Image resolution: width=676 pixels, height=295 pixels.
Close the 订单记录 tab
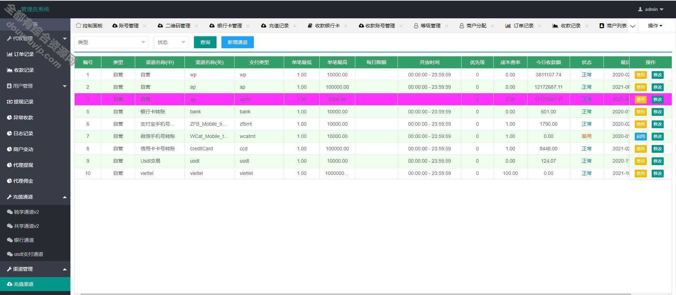pyautogui.click(x=540, y=26)
